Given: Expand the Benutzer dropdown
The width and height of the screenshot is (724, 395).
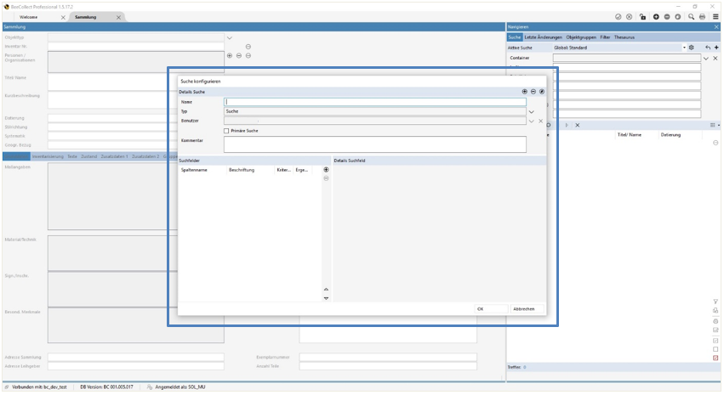Looking at the screenshot, I should [531, 121].
